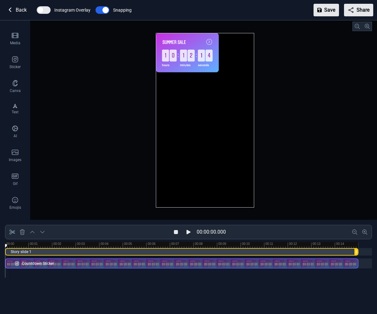The height and width of the screenshot is (314, 377).
Task: Open the Sticker panel
Action: 15,62
